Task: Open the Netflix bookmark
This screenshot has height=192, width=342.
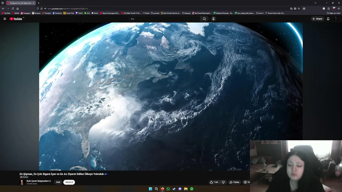Action: click(x=16, y=13)
